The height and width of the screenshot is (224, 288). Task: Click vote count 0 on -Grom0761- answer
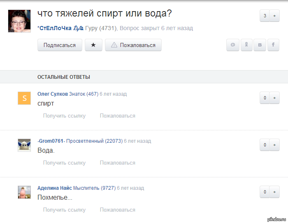[x=265, y=145]
